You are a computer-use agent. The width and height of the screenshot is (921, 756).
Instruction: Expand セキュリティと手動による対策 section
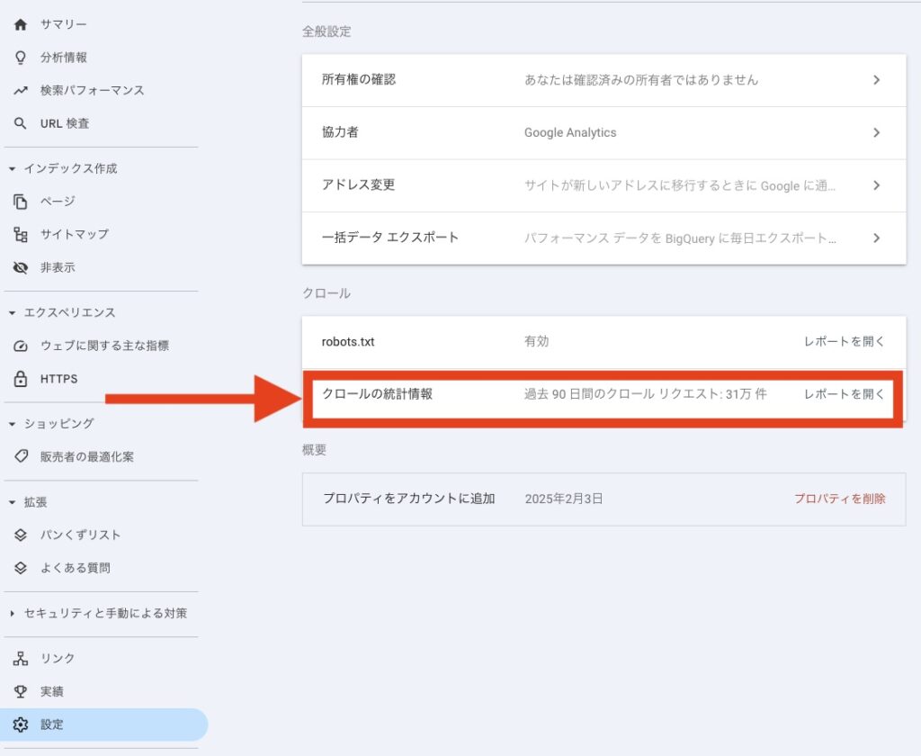point(12,614)
